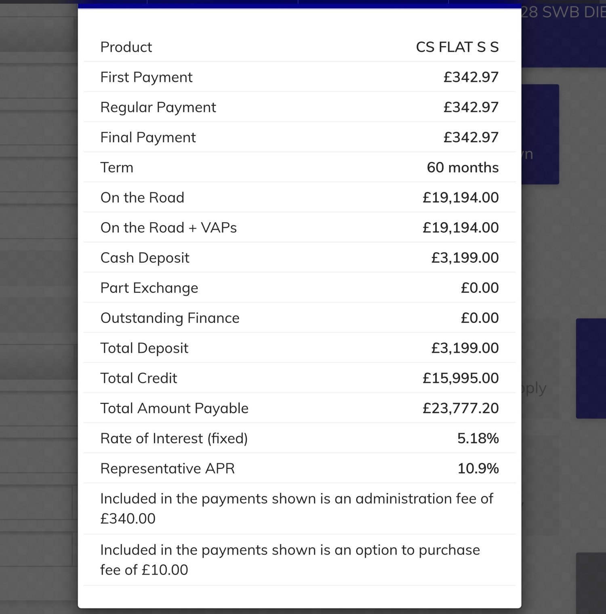The width and height of the screenshot is (606, 614).
Task: Select the 60 months term value
Action: click(x=463, y=167)
